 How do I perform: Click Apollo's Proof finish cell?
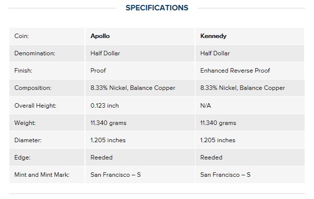point(98,71)
